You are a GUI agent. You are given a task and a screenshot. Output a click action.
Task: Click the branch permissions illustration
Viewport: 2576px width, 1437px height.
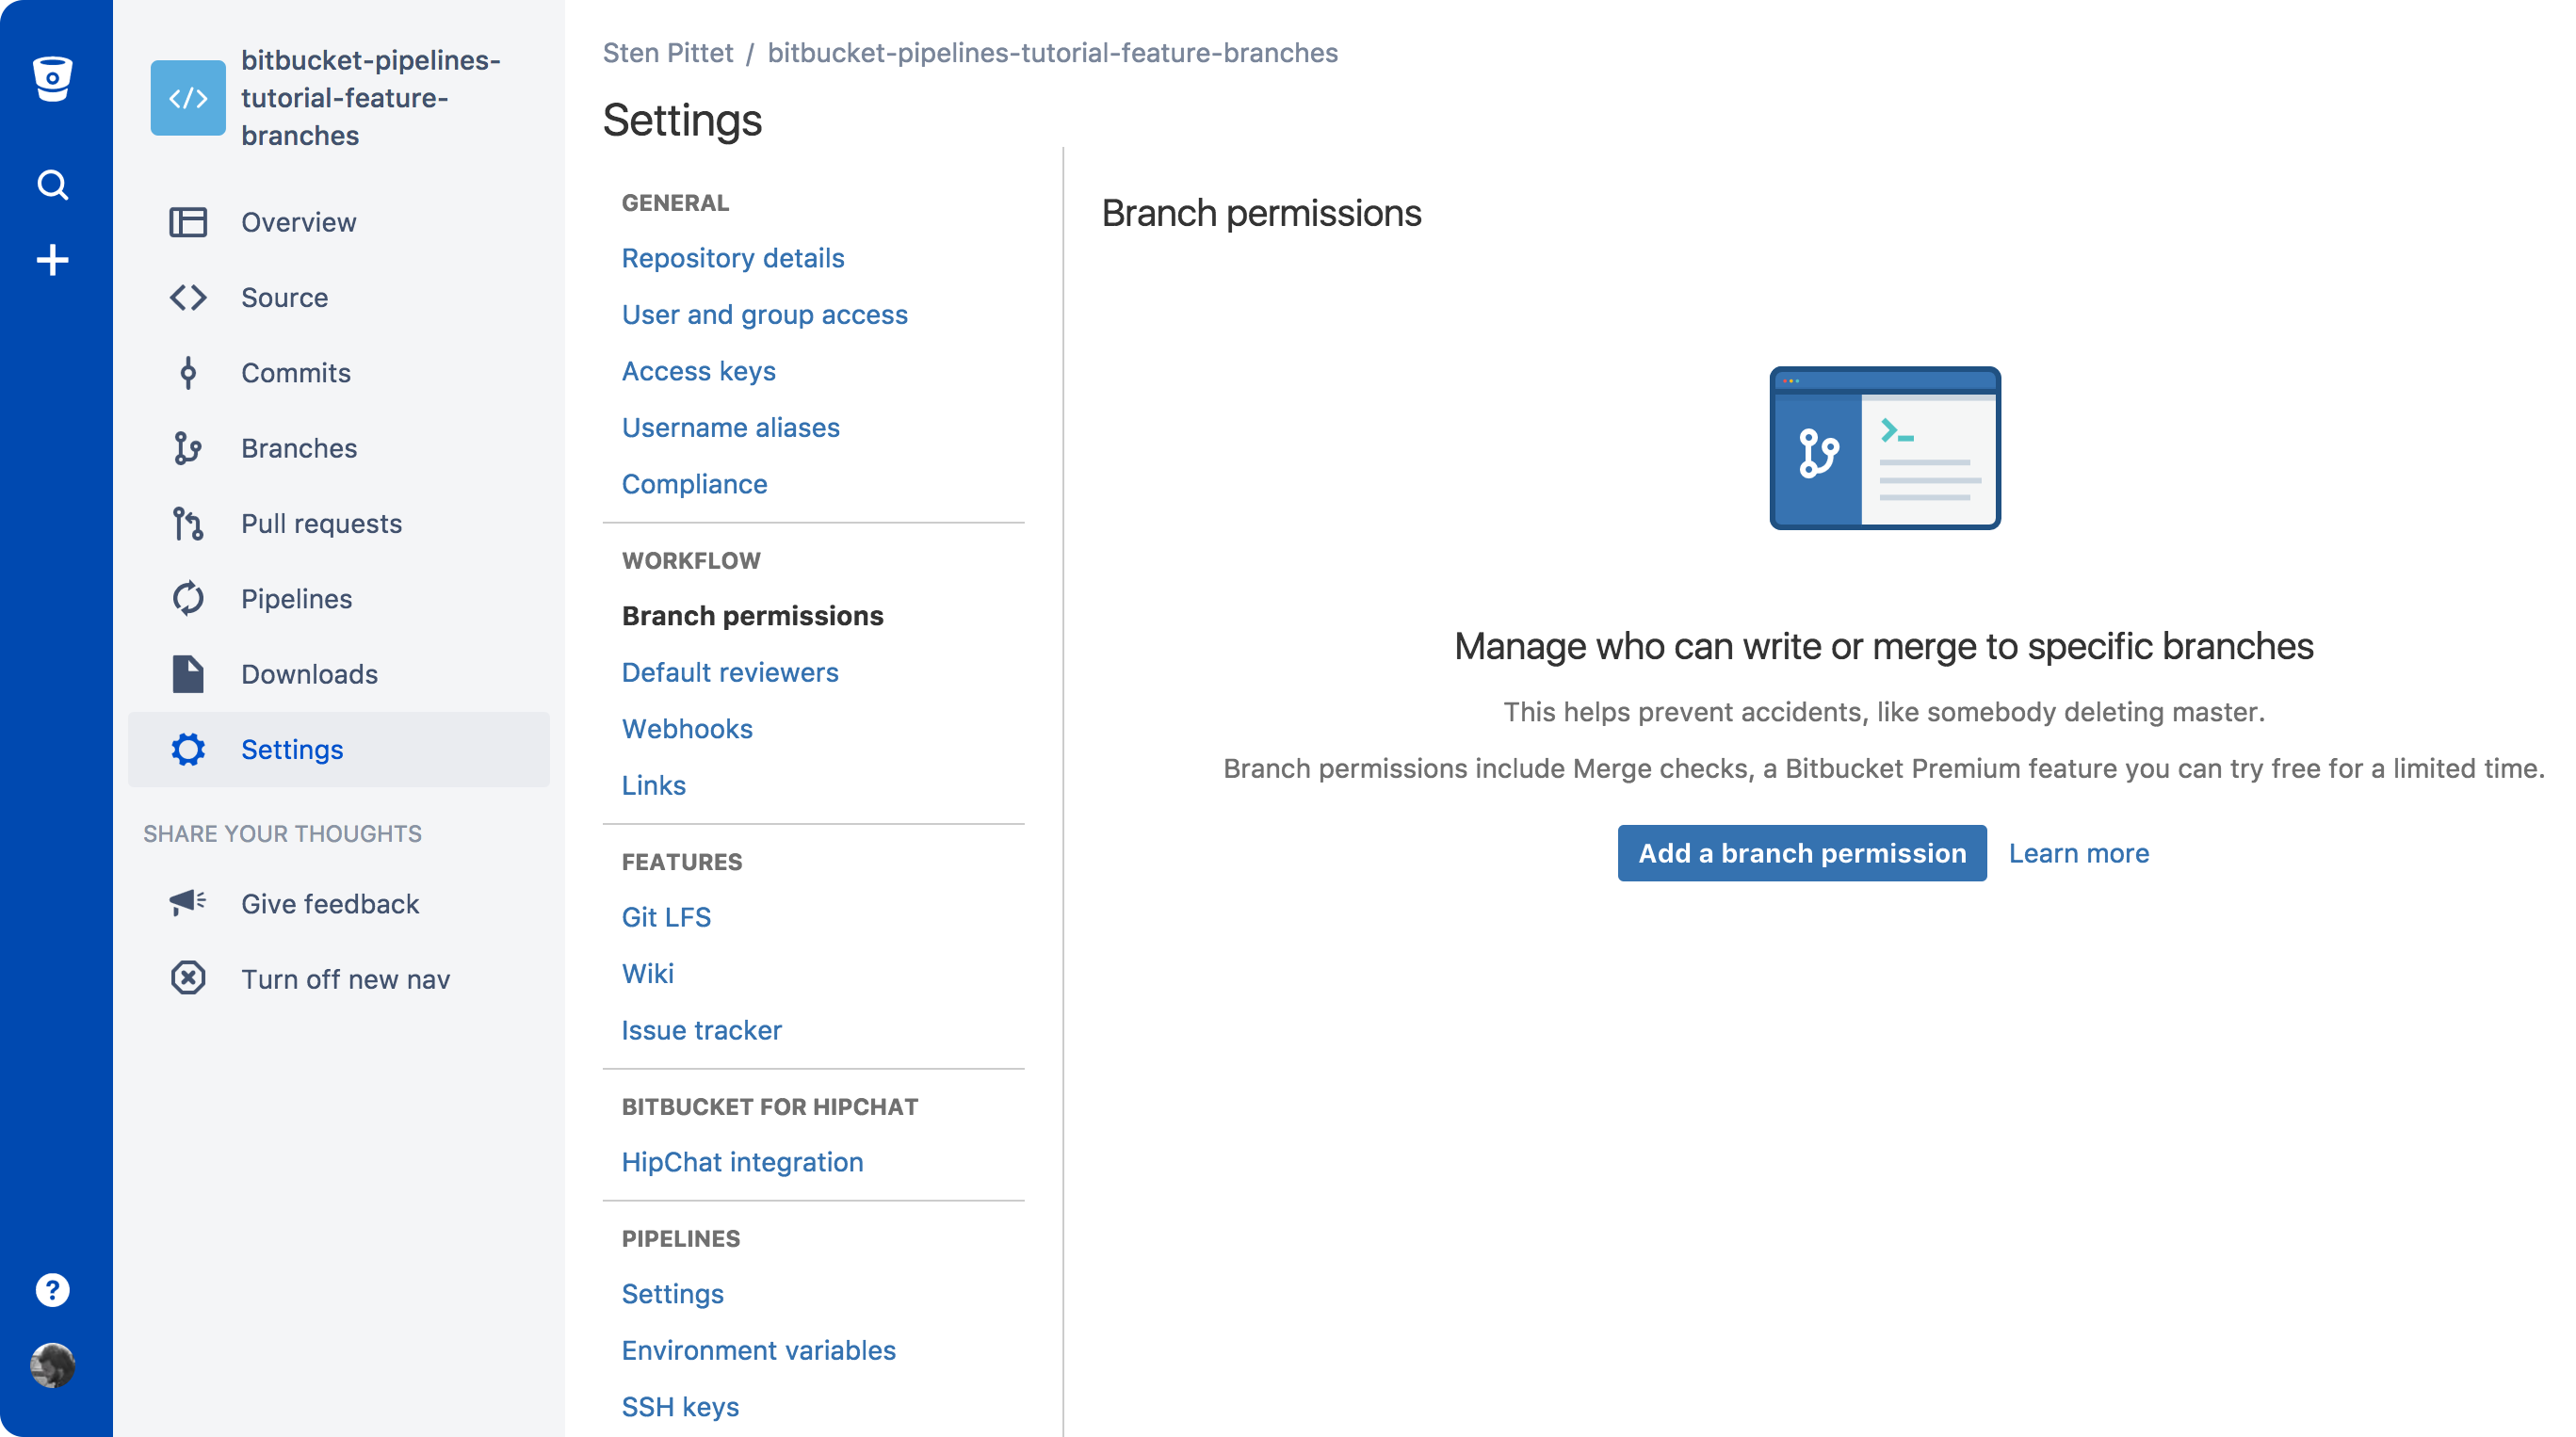(1884, 447)
